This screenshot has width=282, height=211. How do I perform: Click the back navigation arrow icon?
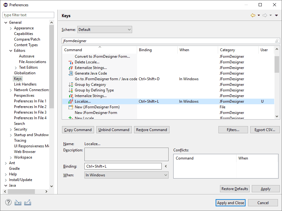click(253, 15)
